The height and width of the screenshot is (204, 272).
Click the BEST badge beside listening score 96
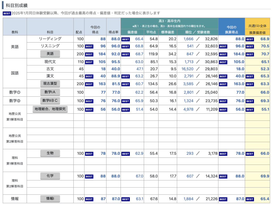click(x=89, y=46)
